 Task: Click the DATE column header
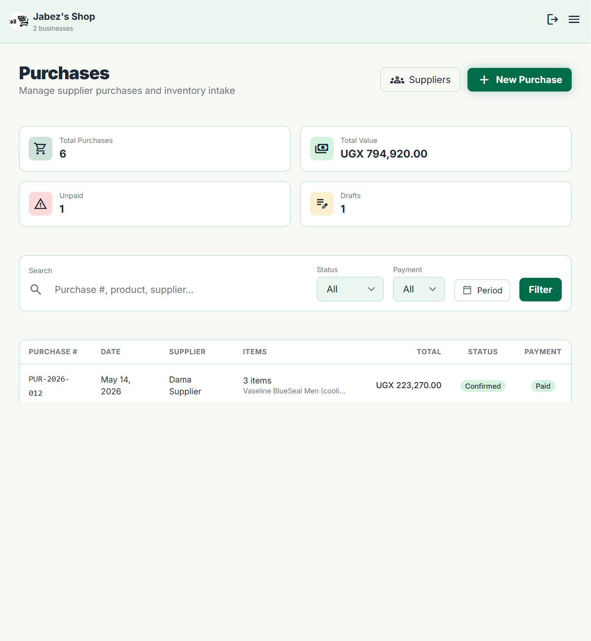pos(111,352)
